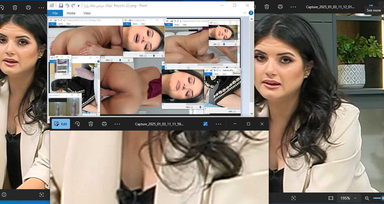This screenshot has width=384, height=204.
Task: Click the Rotate icon in the Photos toolbar
Action: tap(77, 124)
